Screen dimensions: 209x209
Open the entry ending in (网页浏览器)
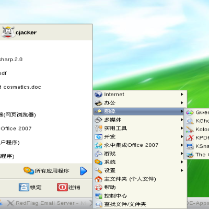coord(18,115)
